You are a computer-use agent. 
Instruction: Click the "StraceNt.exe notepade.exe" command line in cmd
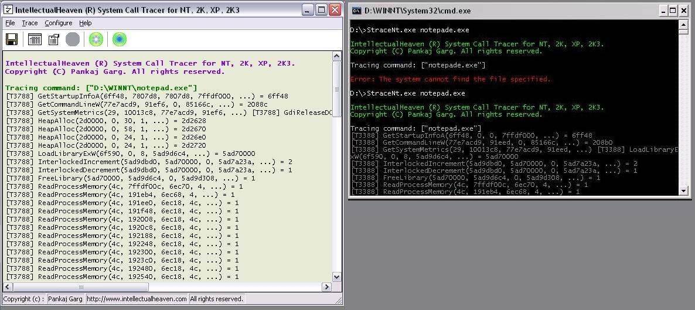[409, 30]
